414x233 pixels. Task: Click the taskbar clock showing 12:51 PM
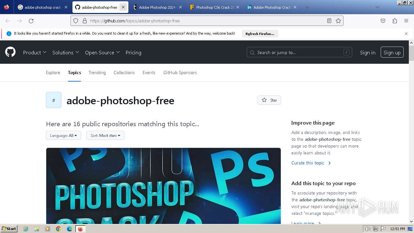click(398, 229)
